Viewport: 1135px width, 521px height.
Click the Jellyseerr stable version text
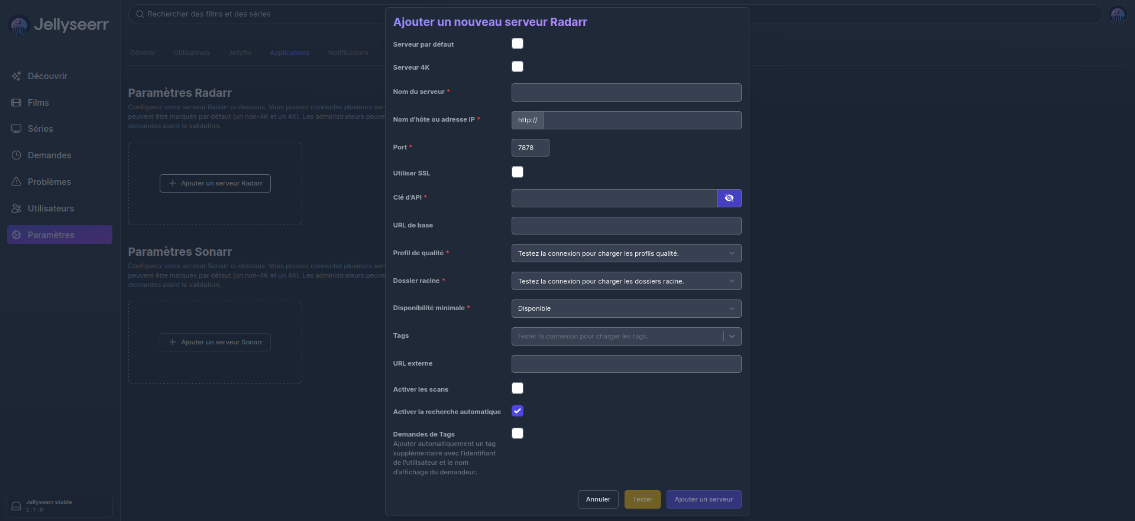(x=49, y=503)
